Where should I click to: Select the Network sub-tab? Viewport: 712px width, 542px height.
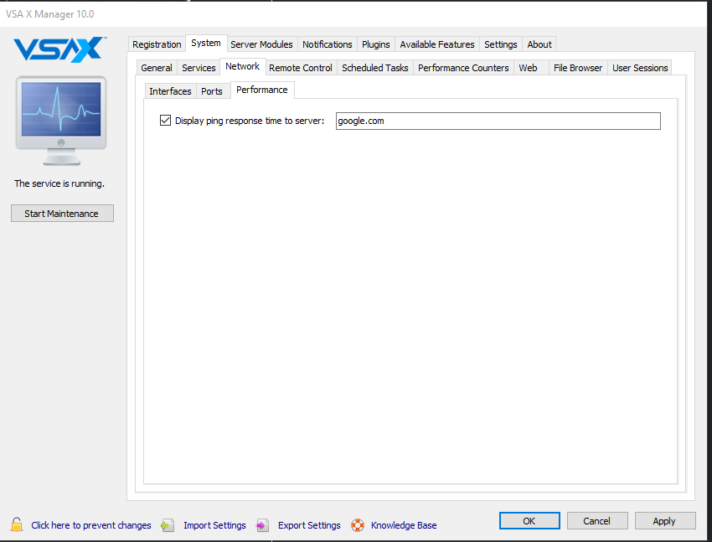pos(242,66)
